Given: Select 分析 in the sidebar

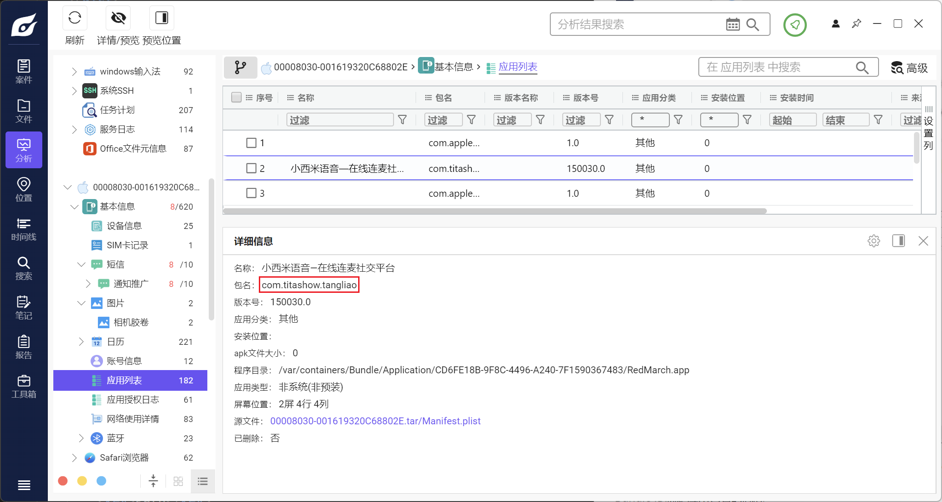Looking at the screenshot, I should pos(24,150).
